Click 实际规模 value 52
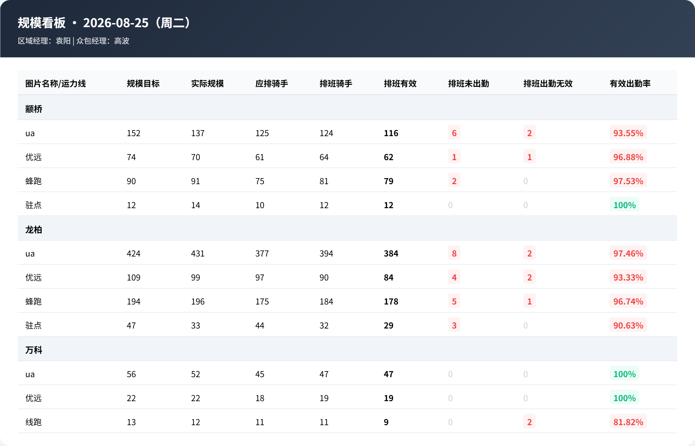Screen dimensions: 695x446 click(x=196, y=374)
